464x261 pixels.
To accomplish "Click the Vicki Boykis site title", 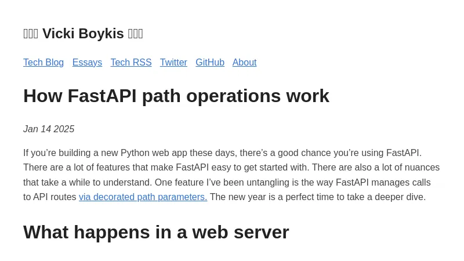I will [83, 34].
